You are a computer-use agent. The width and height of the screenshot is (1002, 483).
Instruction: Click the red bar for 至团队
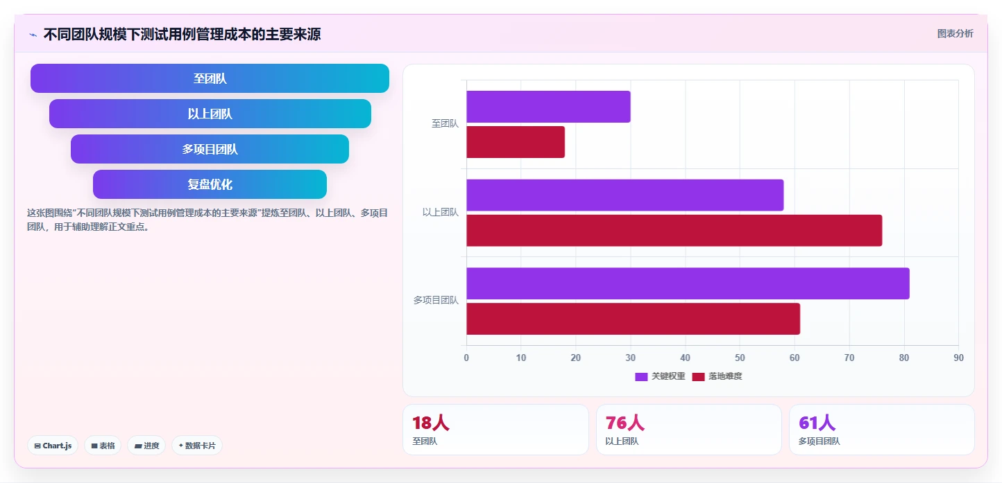516,142
